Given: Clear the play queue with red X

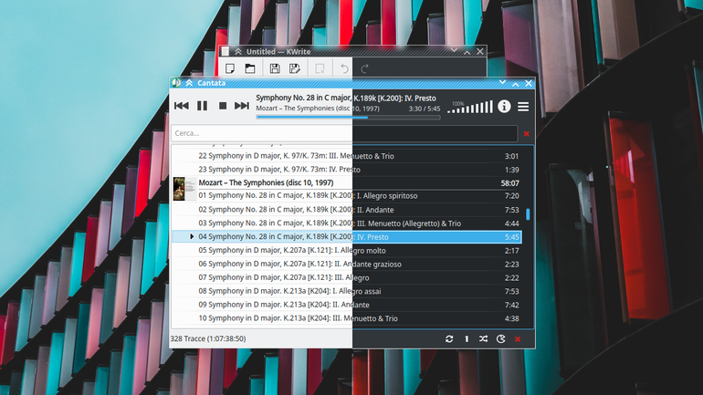Looking at the screenshot, I should (x=518, y=339).
